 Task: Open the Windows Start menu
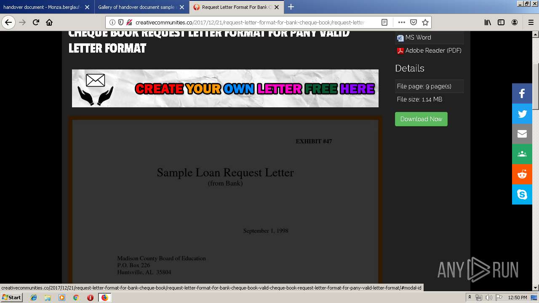[x=11, y=297]
